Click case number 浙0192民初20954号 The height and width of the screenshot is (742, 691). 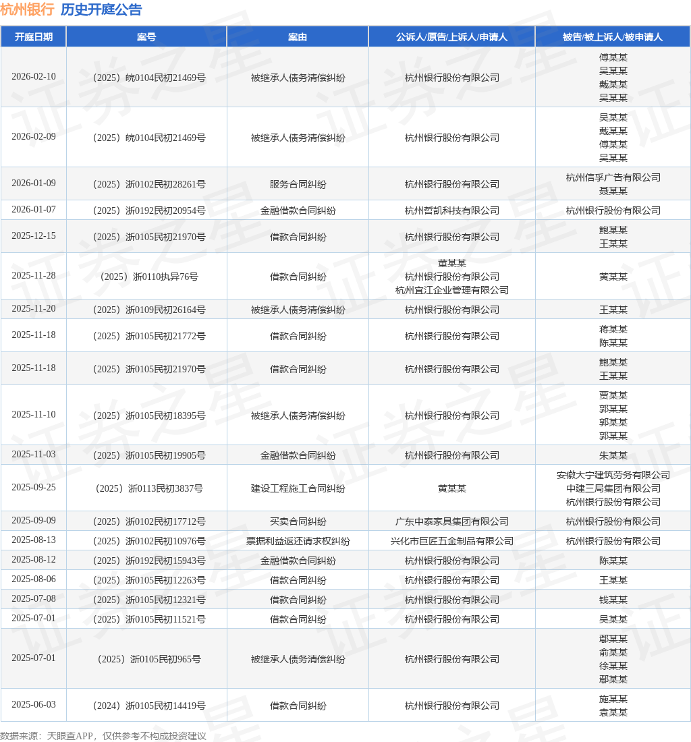tap(149, 211)
